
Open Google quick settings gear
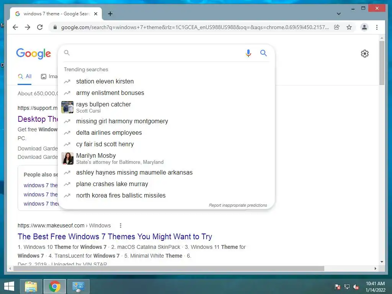point(365,54)
